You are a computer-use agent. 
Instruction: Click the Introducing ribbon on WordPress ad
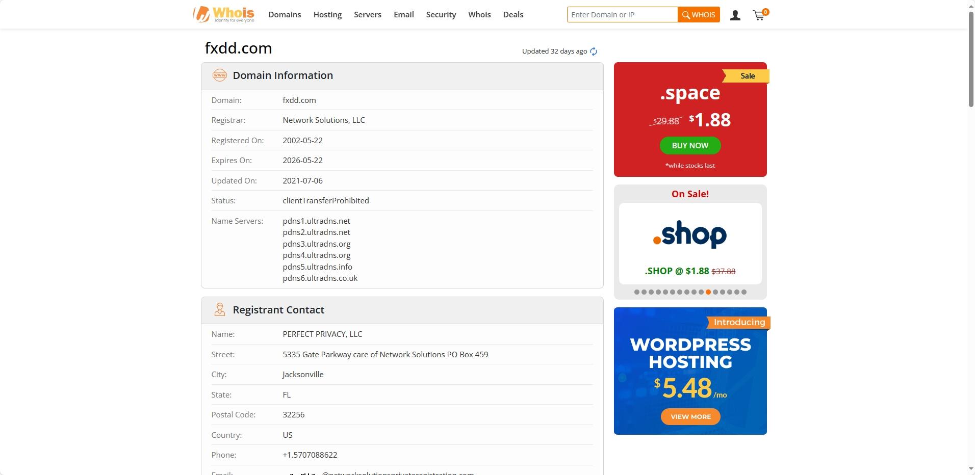tap(738, 323)
